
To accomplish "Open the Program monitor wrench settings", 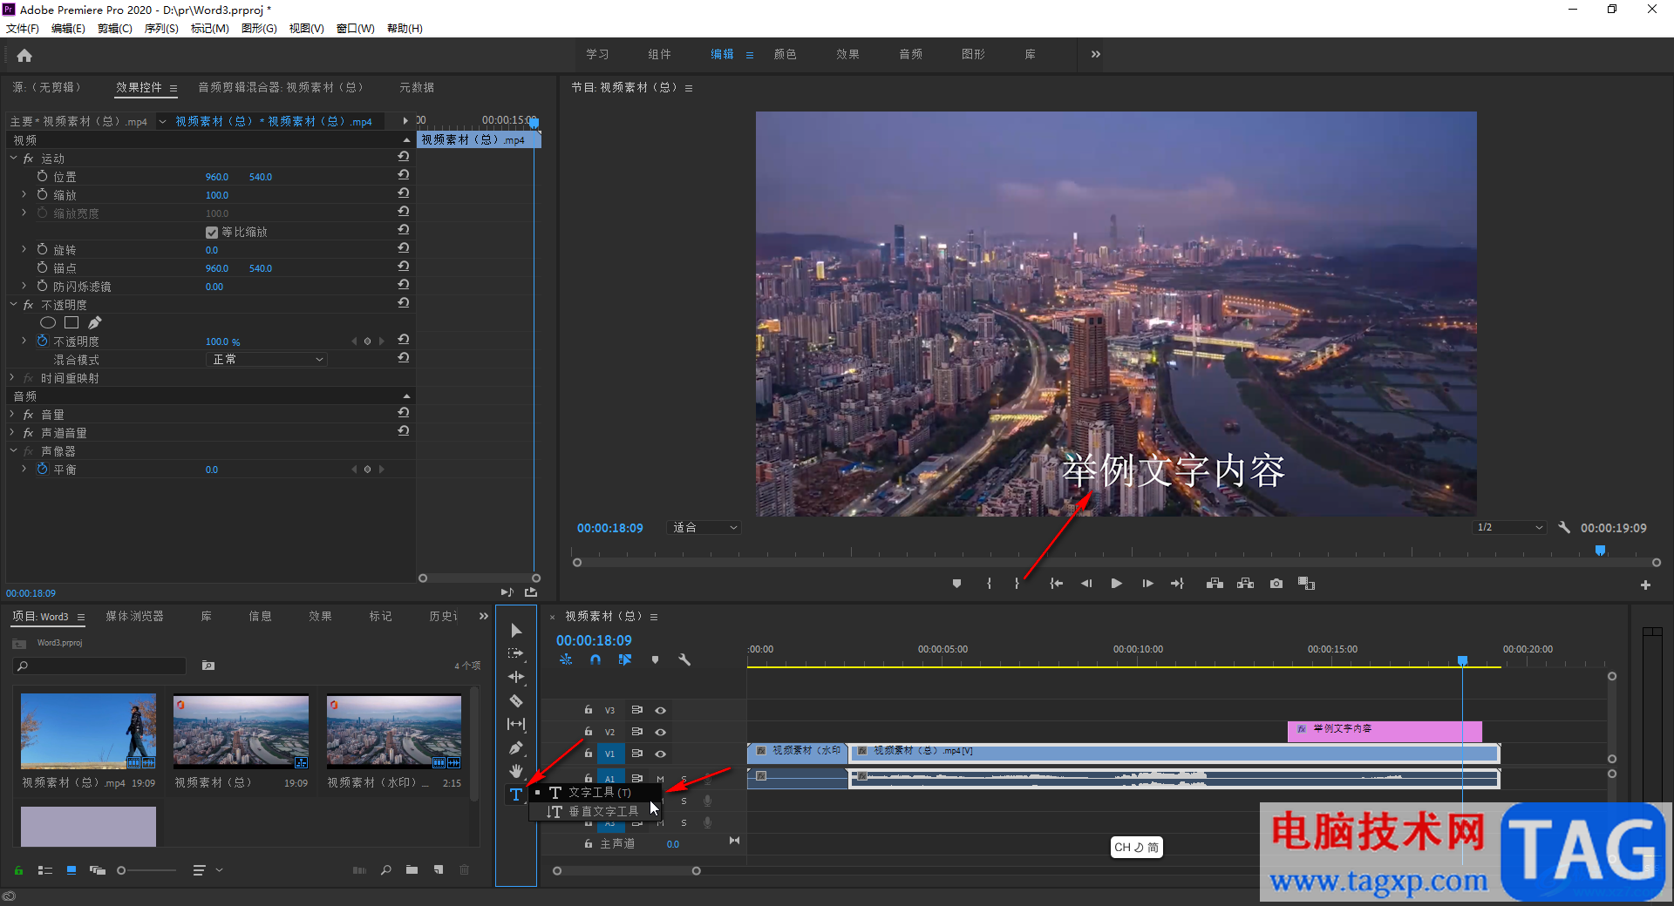I will pos(1564,528).
